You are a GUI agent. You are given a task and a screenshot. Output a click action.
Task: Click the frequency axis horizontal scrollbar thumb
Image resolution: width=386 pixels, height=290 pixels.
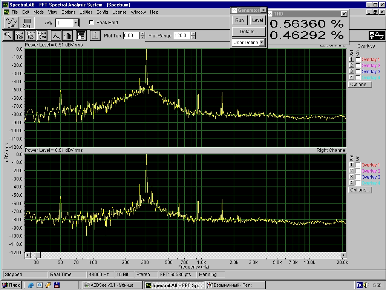coord(37,255)
